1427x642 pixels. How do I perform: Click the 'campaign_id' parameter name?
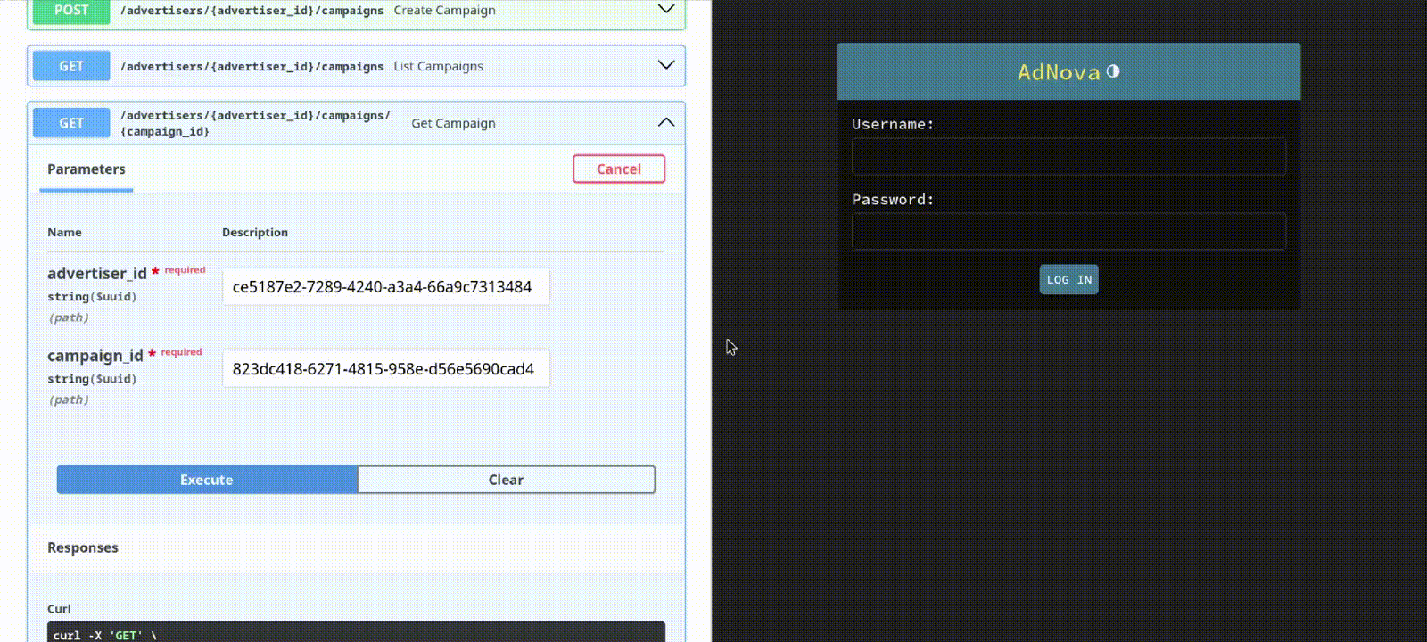pos(95,356)
